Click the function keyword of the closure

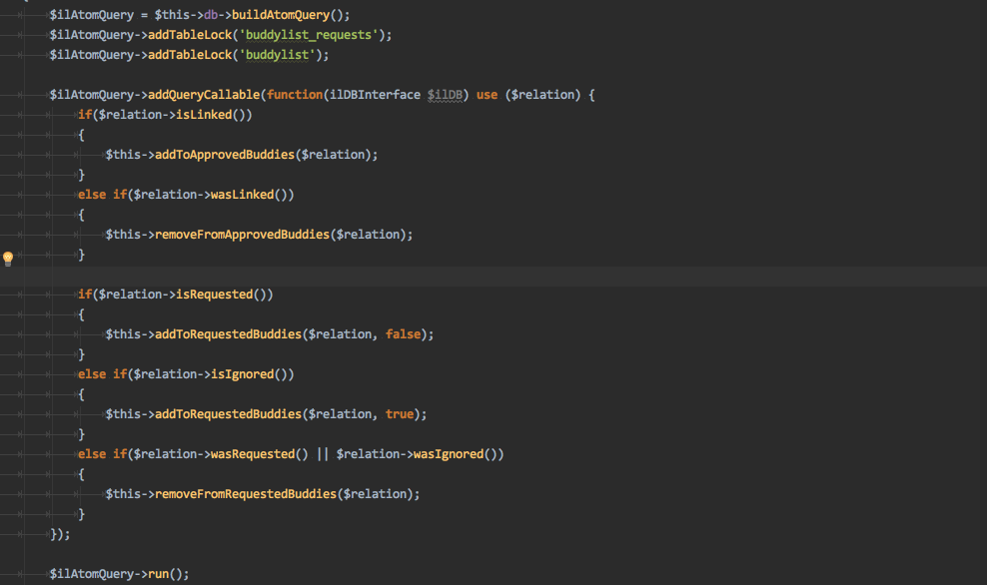click(295, 95)
